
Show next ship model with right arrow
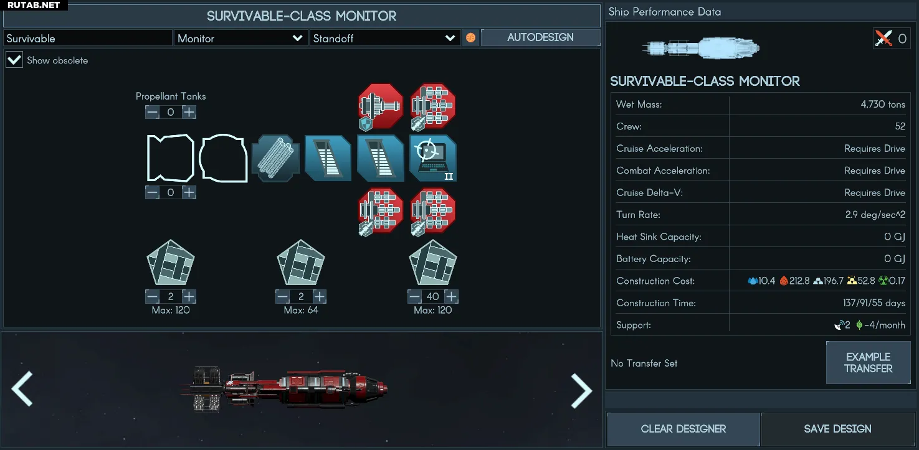581,390
